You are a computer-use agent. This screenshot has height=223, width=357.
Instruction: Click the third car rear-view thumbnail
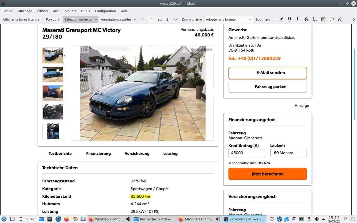(x=53, y=93)
